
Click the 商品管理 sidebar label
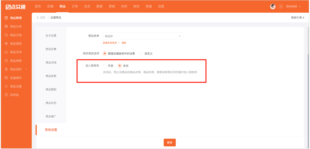tap(16, 18)
